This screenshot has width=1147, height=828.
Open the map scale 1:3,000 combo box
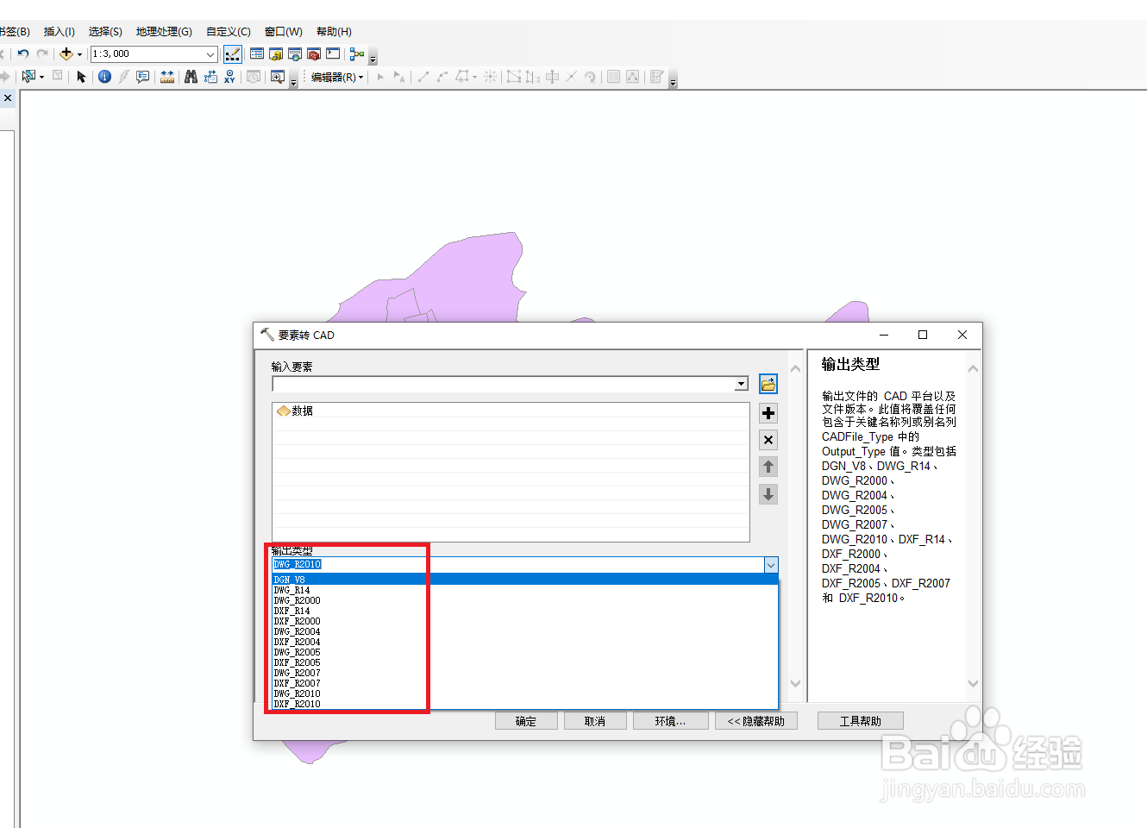154,53
